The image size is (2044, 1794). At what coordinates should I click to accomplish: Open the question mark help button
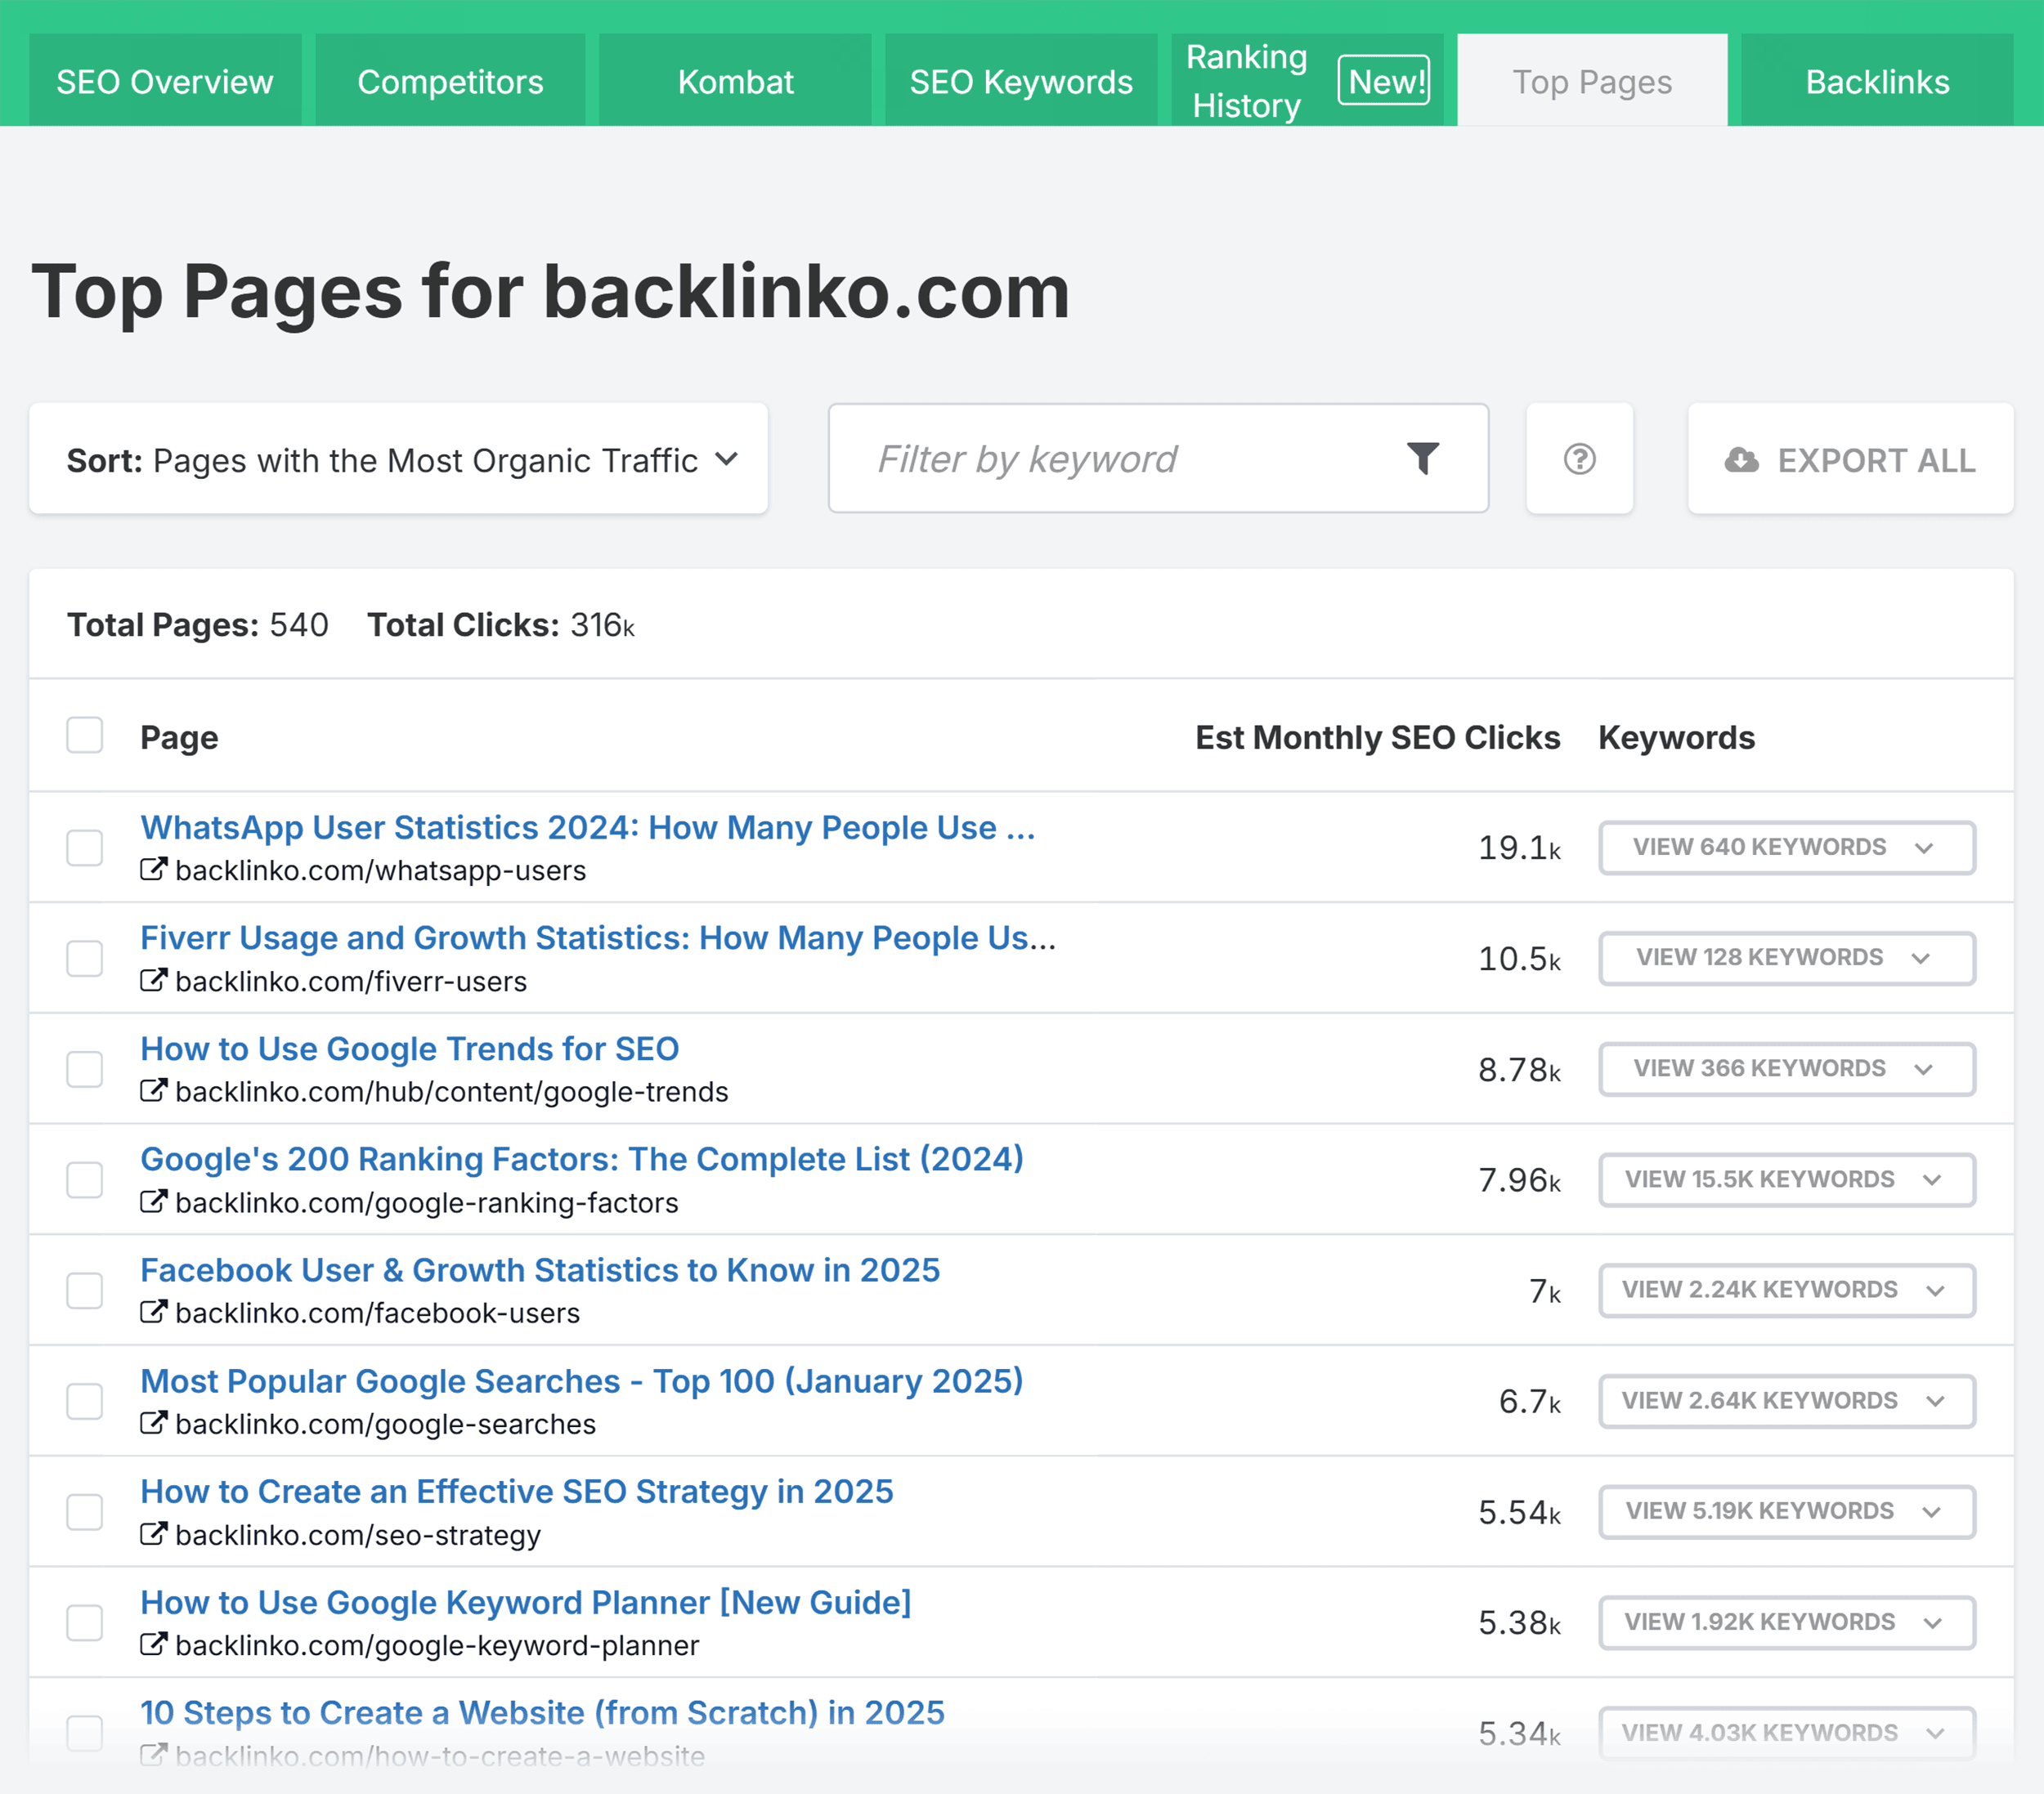click(x=1579, y=460)
